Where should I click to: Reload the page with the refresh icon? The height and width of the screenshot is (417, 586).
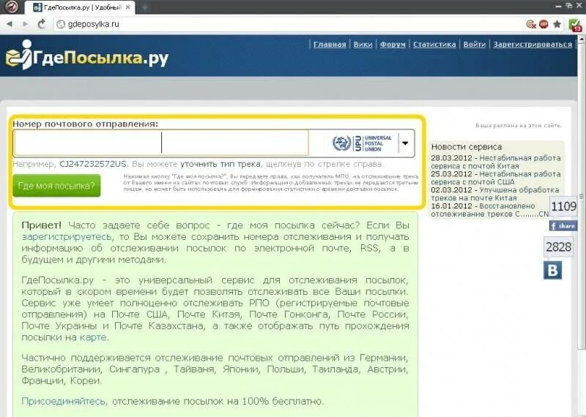pos(42,24)
